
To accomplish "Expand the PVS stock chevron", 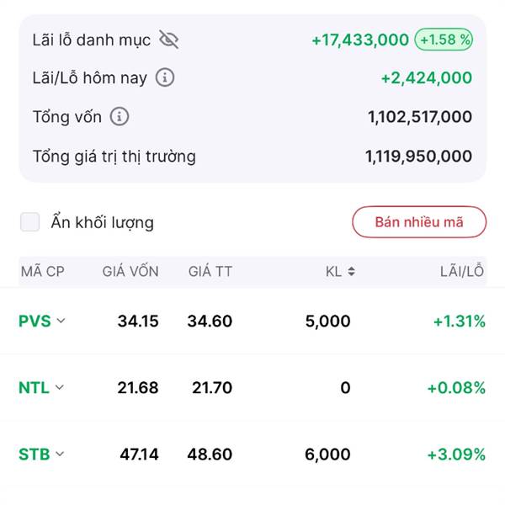I will [x=61, y=321].
